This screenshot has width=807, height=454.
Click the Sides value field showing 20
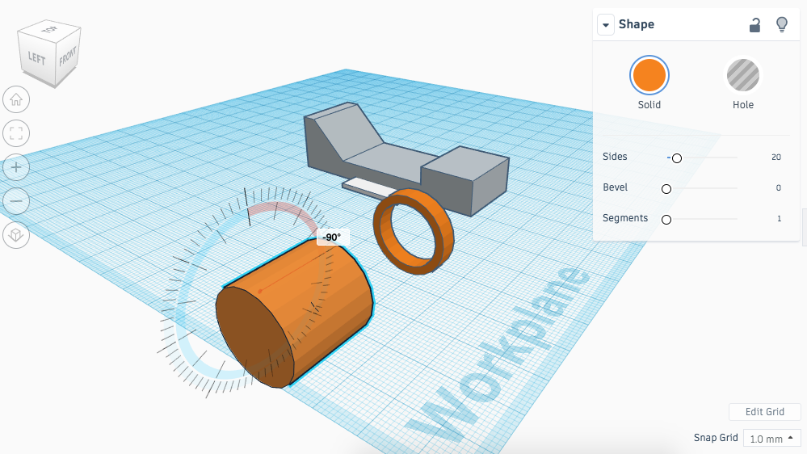775,158
